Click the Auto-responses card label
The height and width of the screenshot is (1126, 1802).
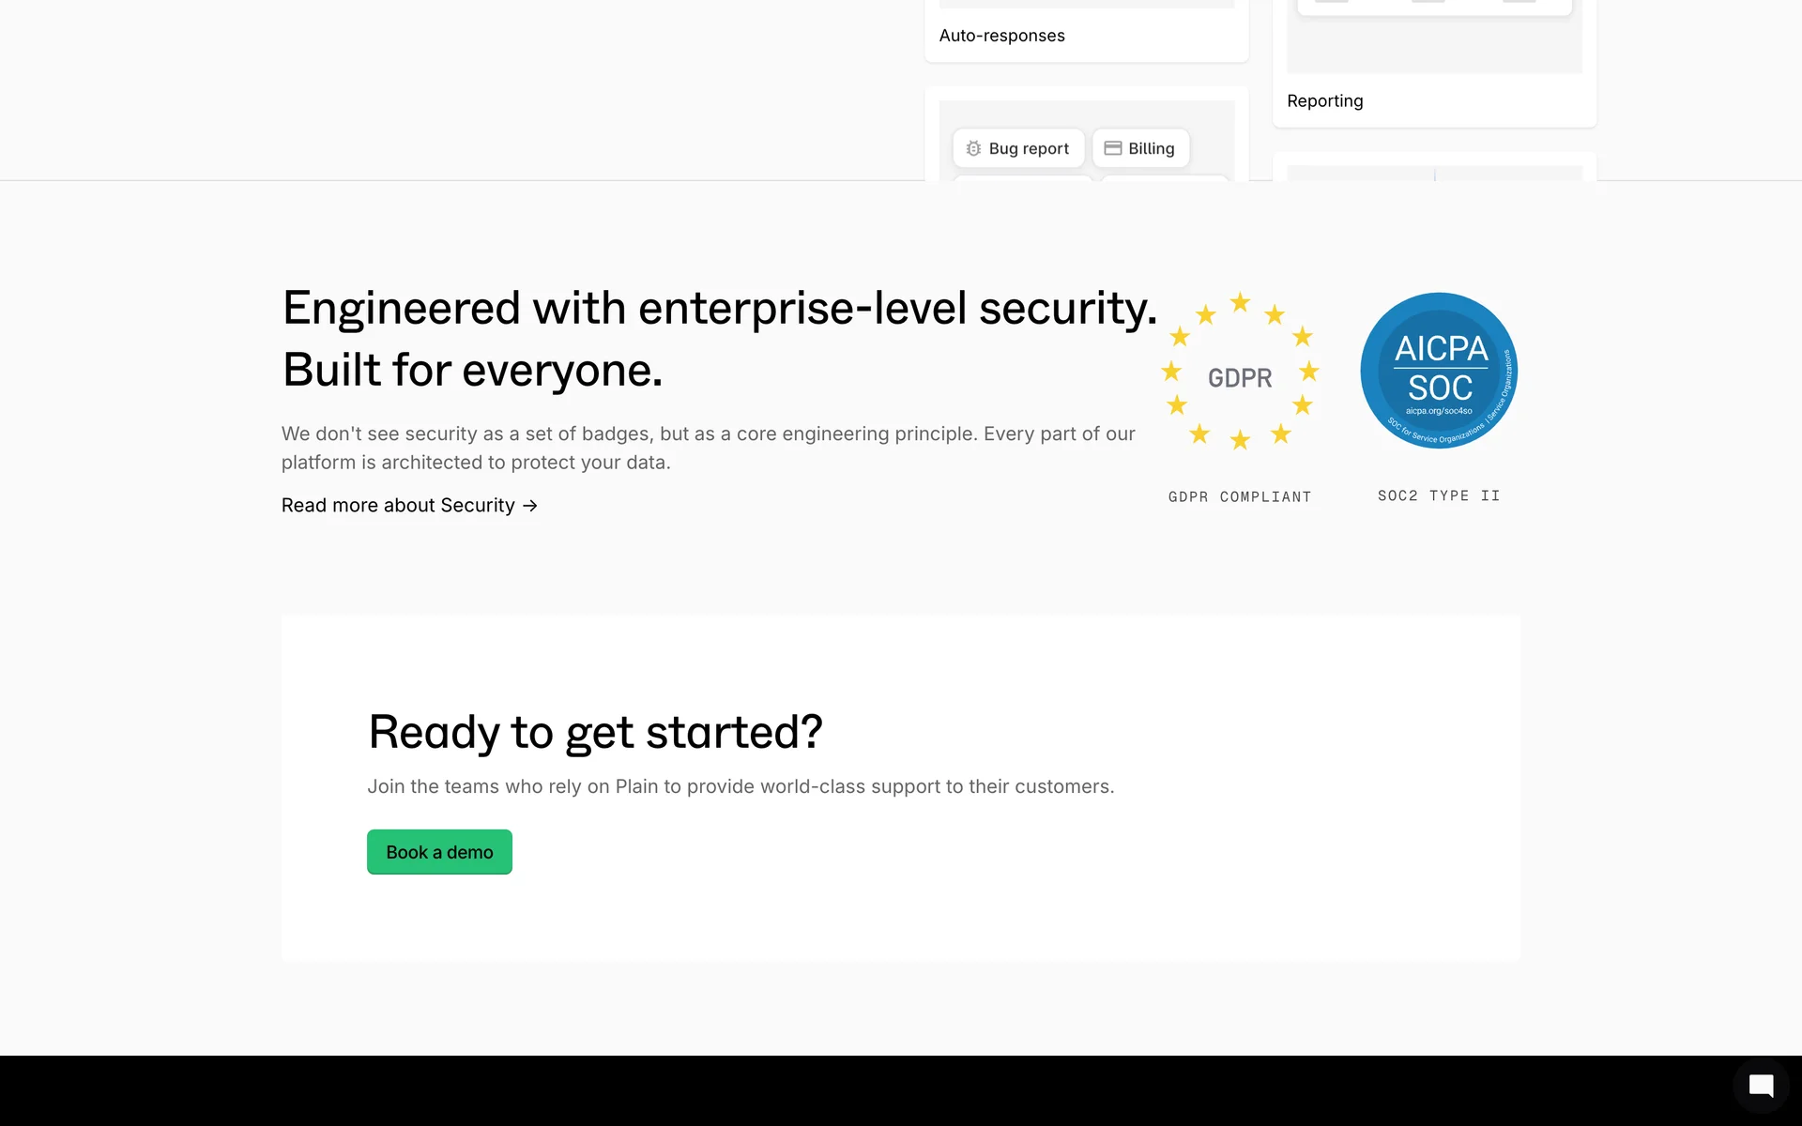(1001, 36)
